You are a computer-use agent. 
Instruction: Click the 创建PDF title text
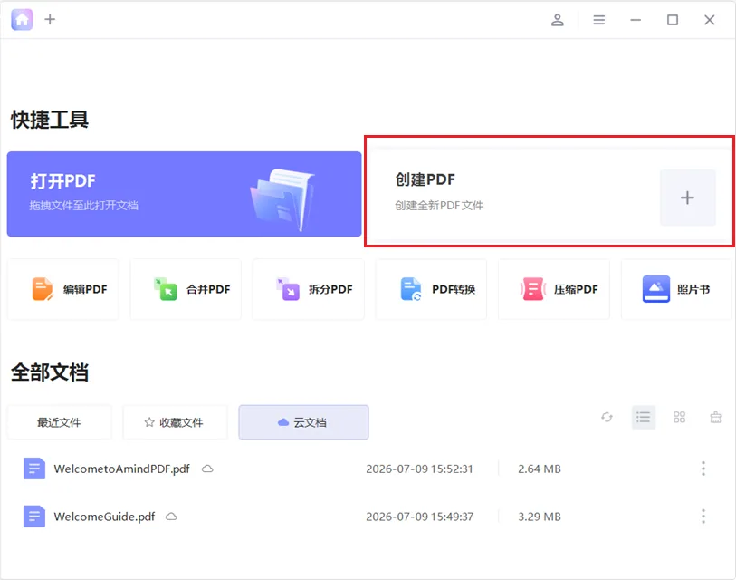[425, 179]
